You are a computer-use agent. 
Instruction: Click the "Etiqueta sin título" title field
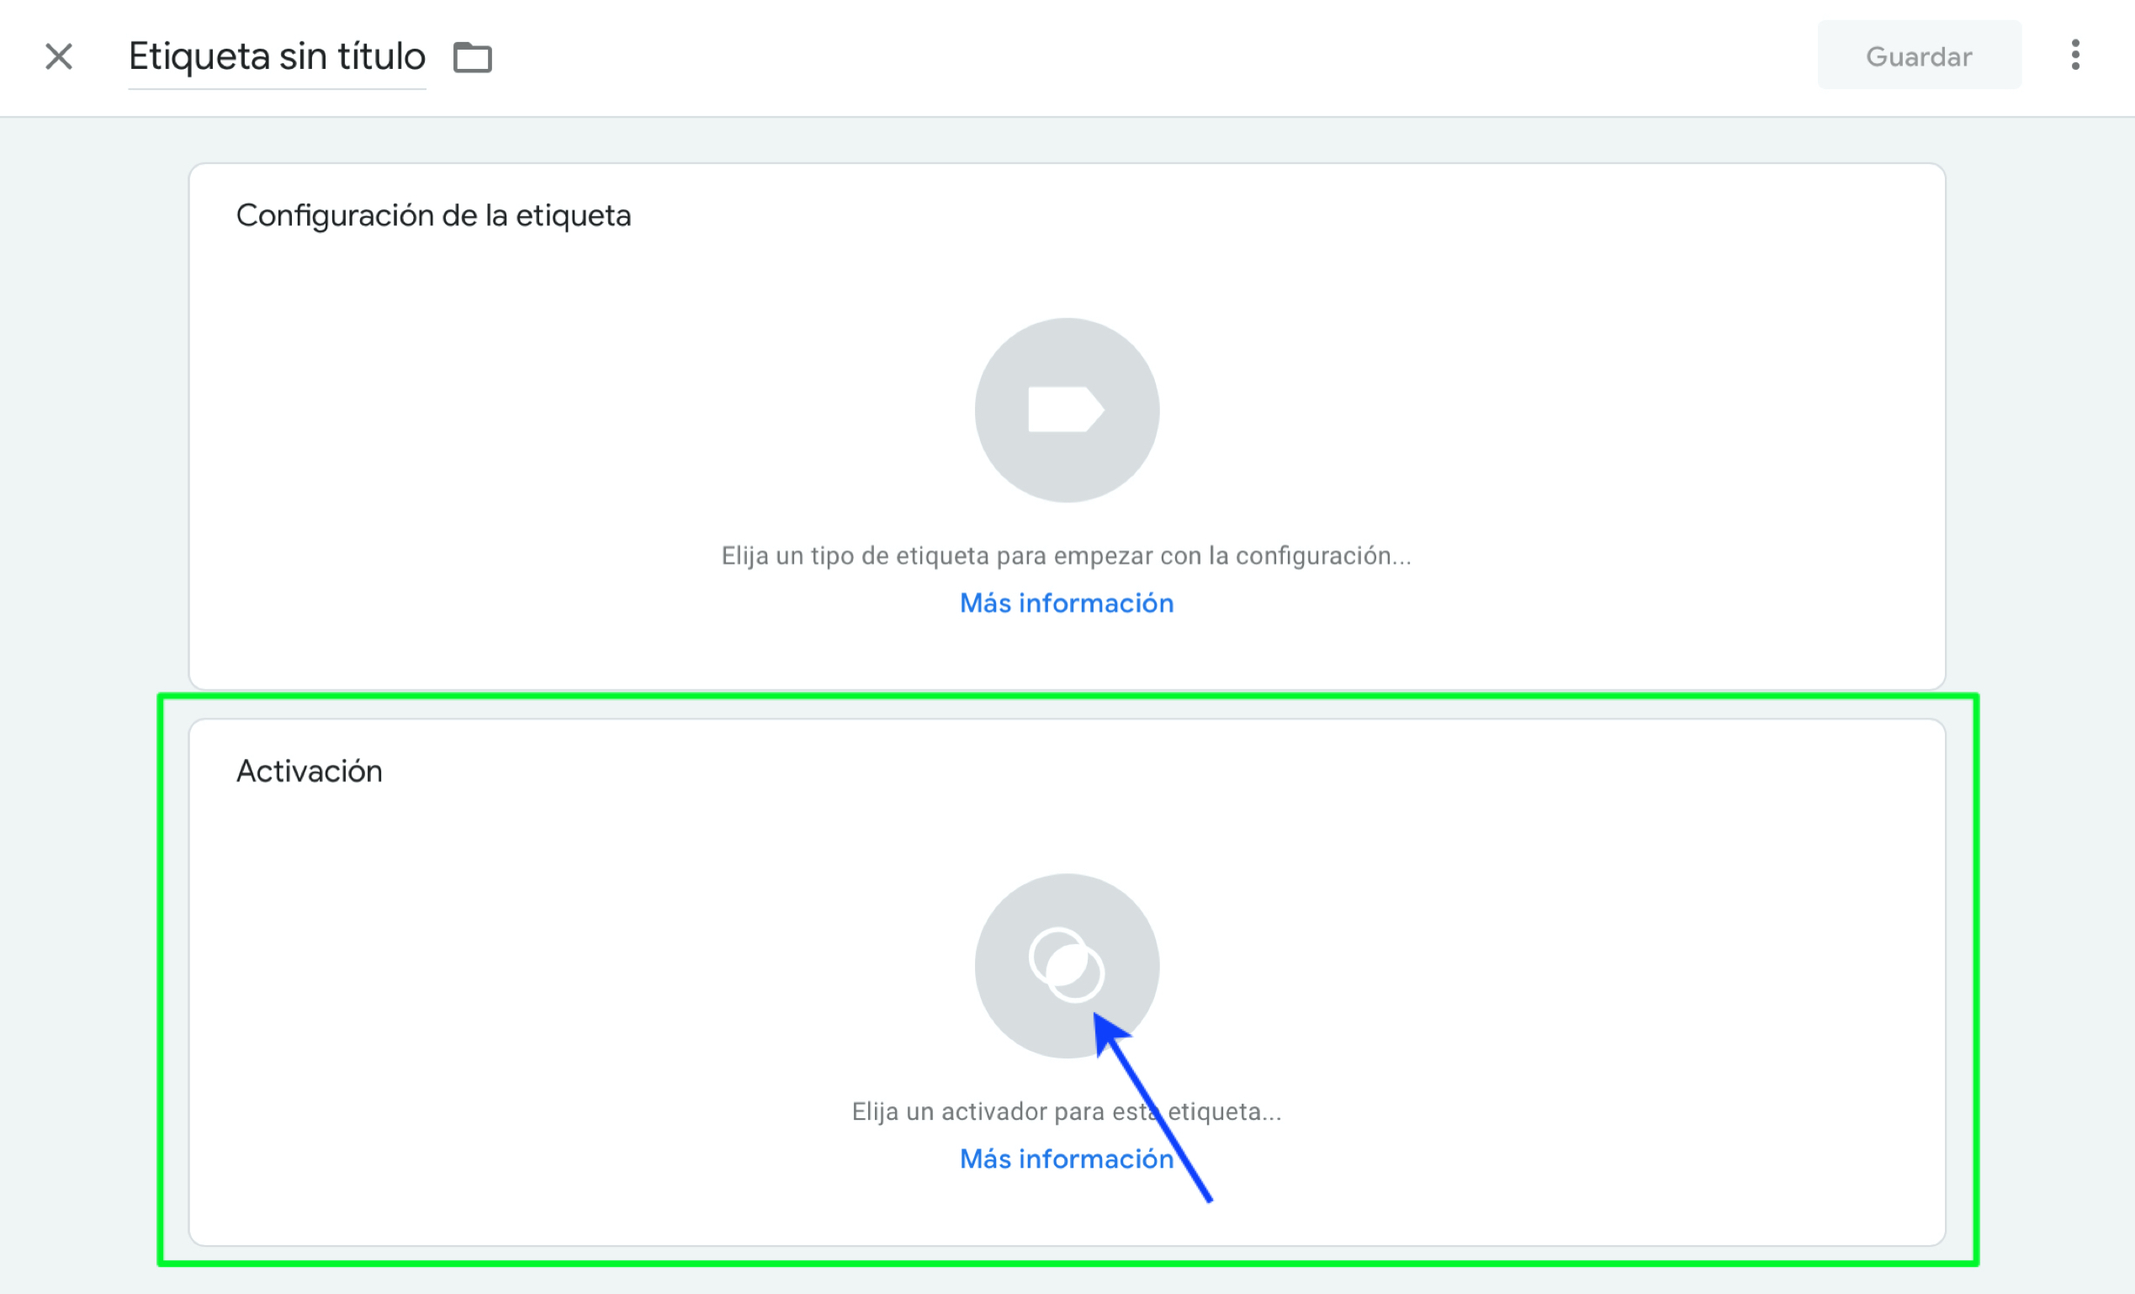277,57
